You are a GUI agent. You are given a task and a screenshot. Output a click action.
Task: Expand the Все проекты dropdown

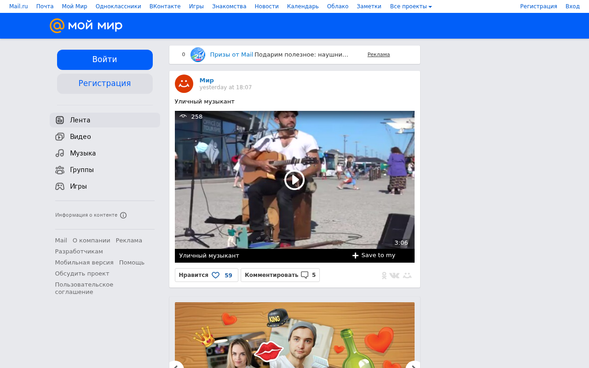click(410, 6)
